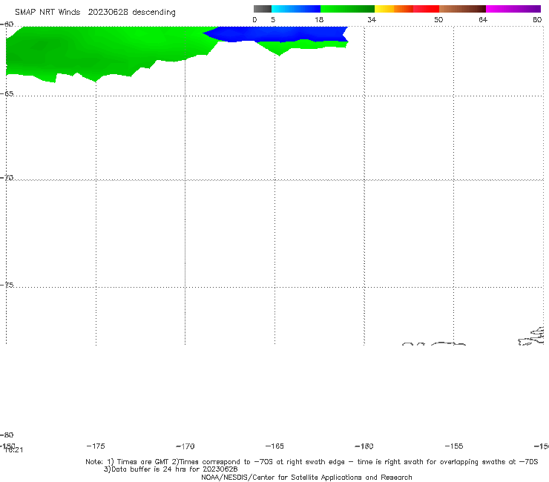Click the color bar label '5'
This screenshot has height=482, width=549.
pyautogui.click(x=273, y=19)
